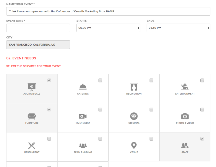Uncheck the Audiovisuals checkbox

tap(49, 80)
